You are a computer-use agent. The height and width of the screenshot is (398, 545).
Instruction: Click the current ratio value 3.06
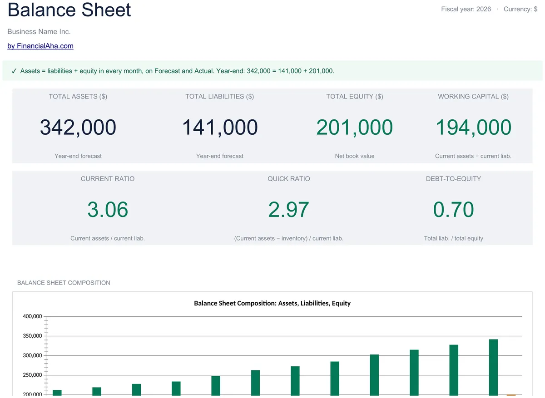pos(108,210)
